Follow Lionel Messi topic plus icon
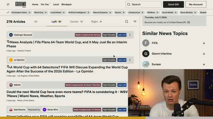Screen dimensions: 213x119 (x=64, y=13)
